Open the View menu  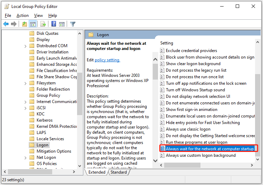[x=38, y=16]
